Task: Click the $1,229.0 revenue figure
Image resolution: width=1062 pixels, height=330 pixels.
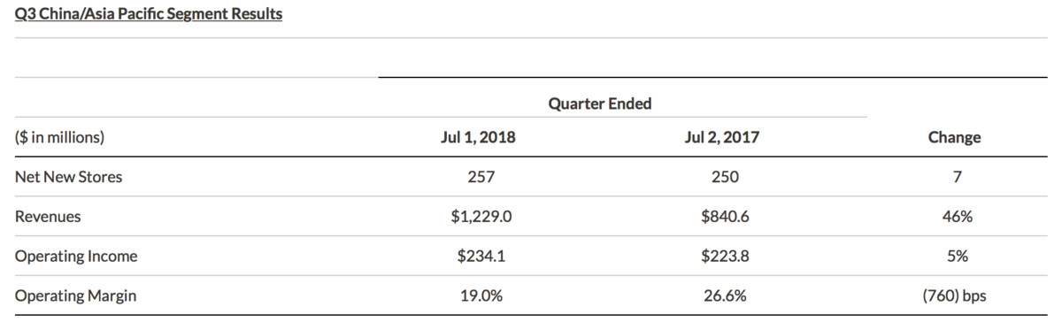Action: [478, 217]
